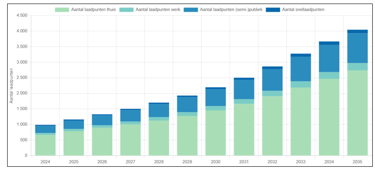Toggle 'Aantal laadpunten werk' legend label
The image size is (375, 169).
tap(158, 10)
